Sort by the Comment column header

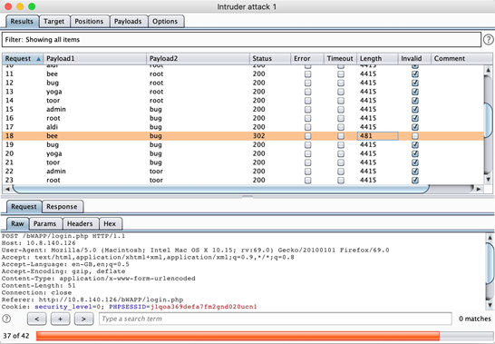coord(461,58)
